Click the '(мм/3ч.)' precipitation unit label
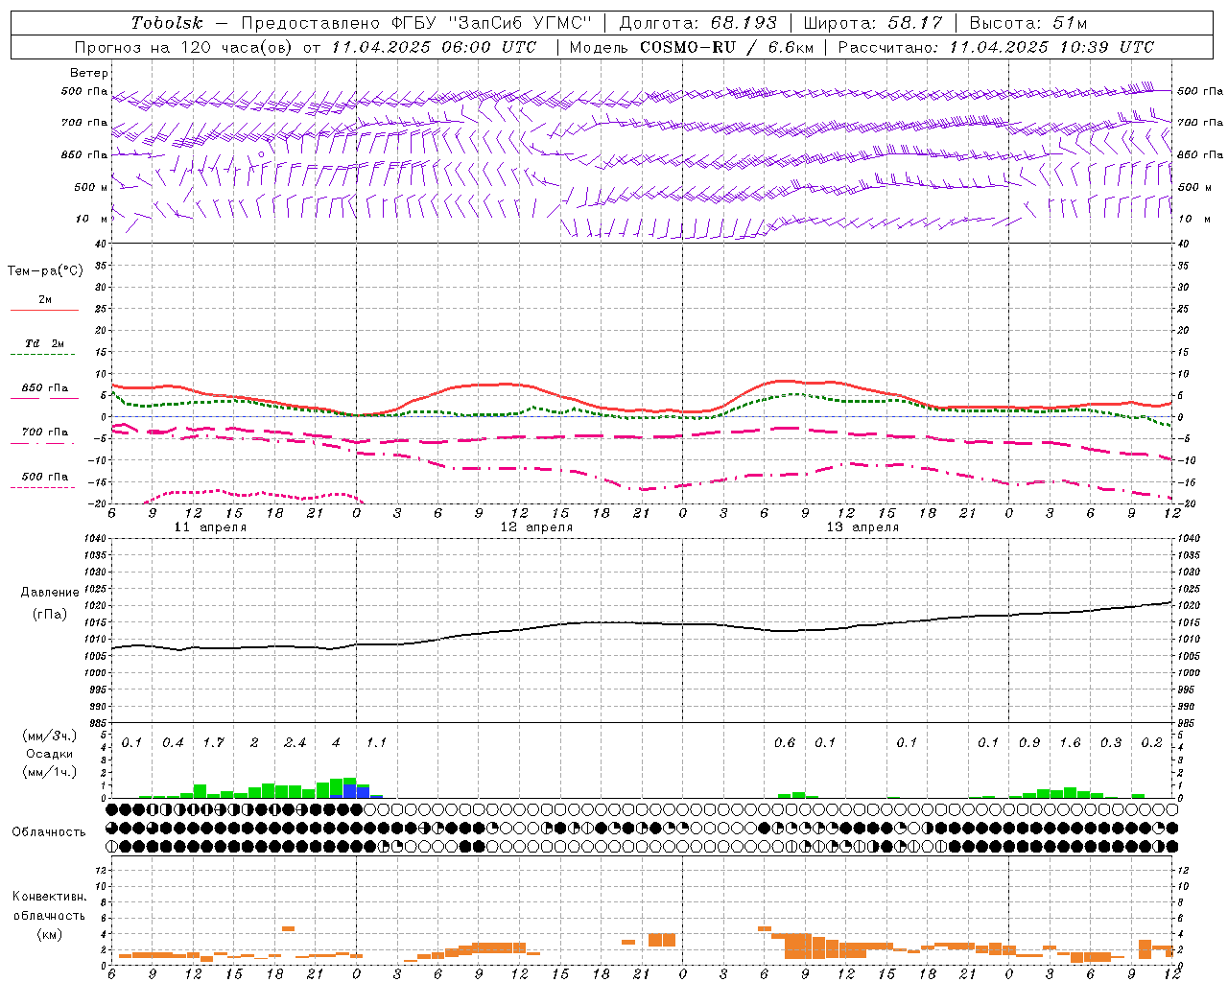Screen dimensions: 1228x982 point(50,736)
